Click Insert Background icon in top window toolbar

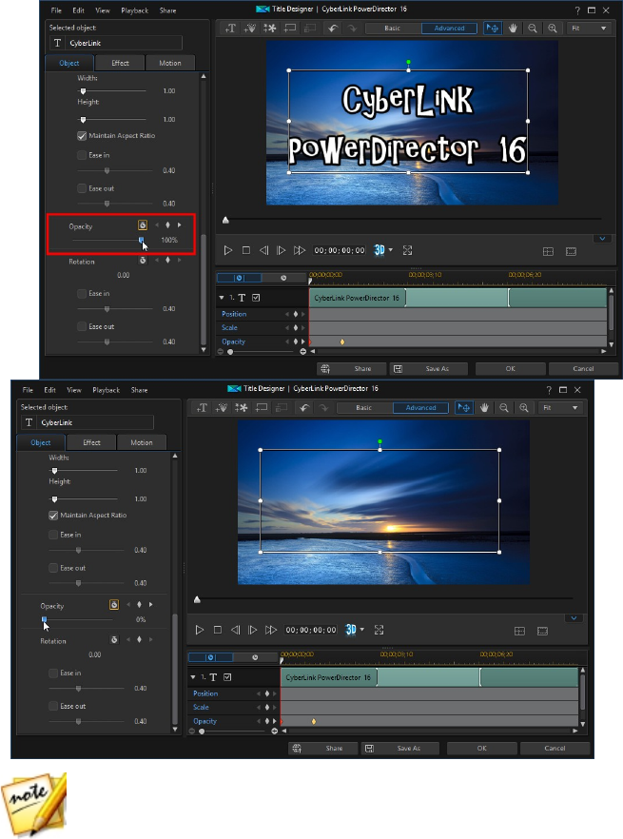289,29
